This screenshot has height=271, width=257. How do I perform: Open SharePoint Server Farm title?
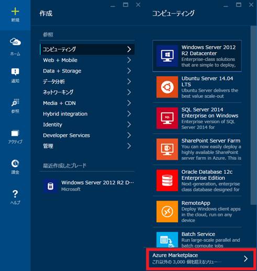[x=211, y=140]
